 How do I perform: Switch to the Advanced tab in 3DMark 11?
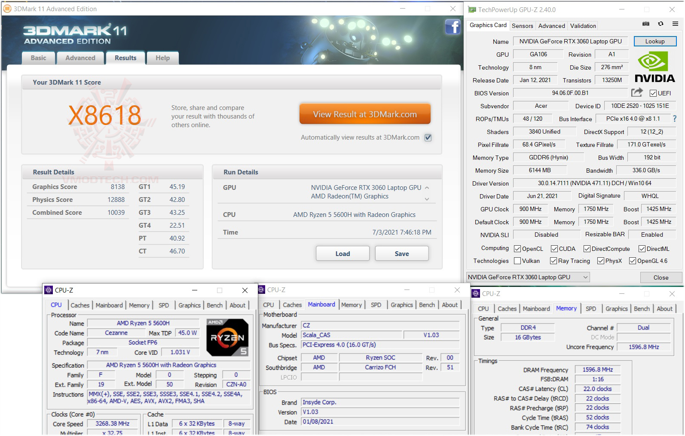pos(80,58)
